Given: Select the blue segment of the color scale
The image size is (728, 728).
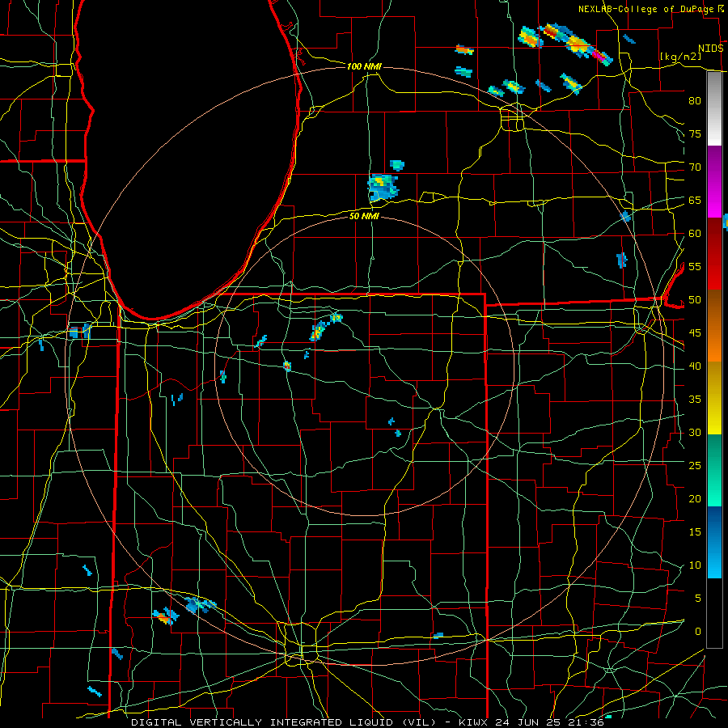Looking at the screenshot, I should click(x=714, y=542).
